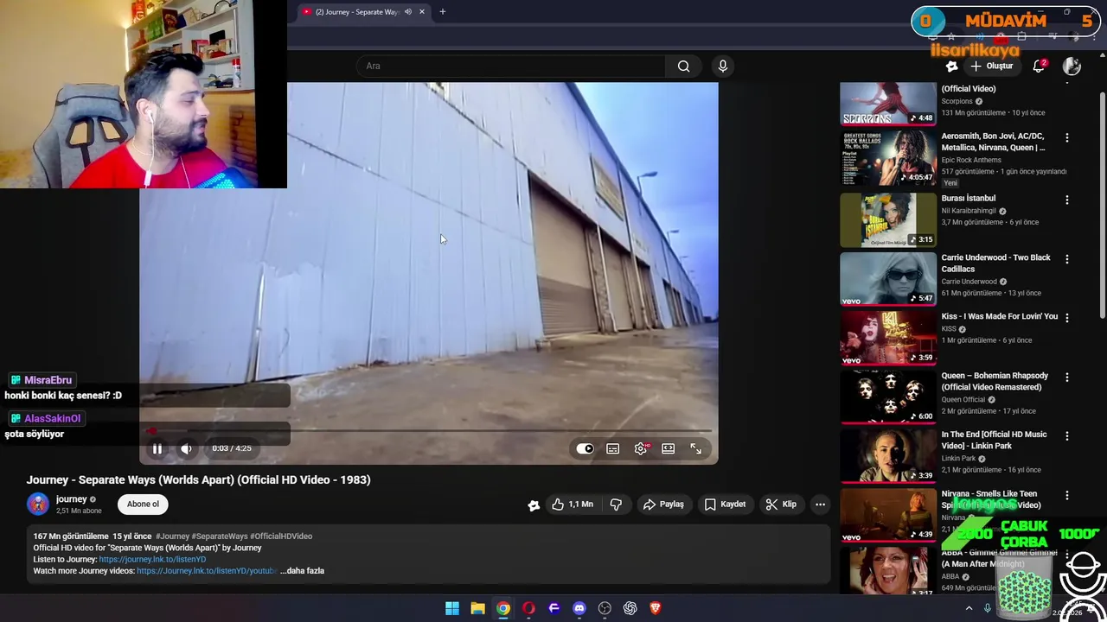Turn on subtitles with the captions icon
The height and width of the screenshot is (622, 1107).
coord(613,448)
